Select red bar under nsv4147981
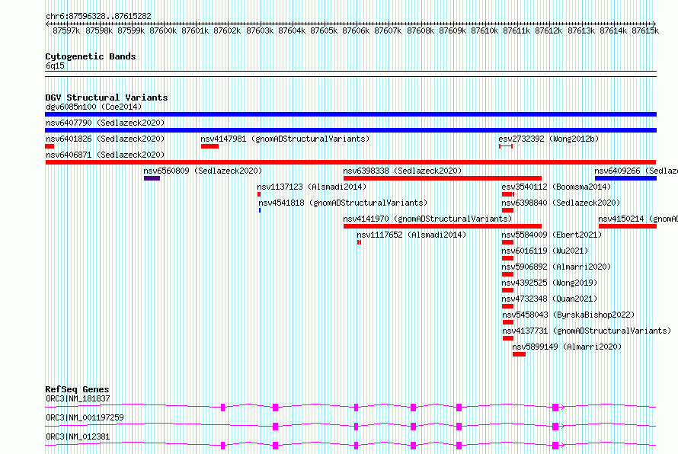 click(x=209, y=146)
